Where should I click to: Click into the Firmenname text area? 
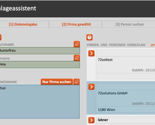tap(40, 102)
